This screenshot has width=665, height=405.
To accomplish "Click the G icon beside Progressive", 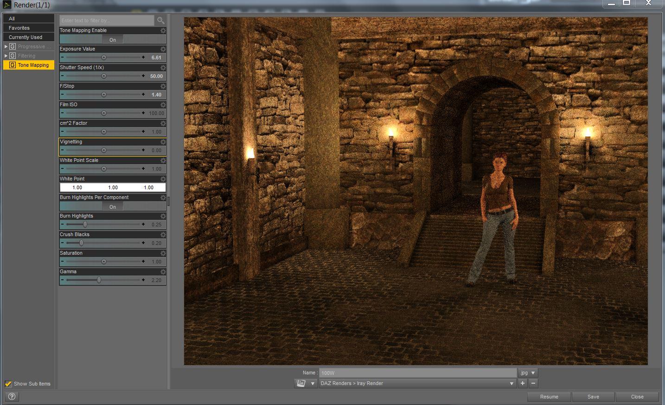I will [x=13, y=46].
